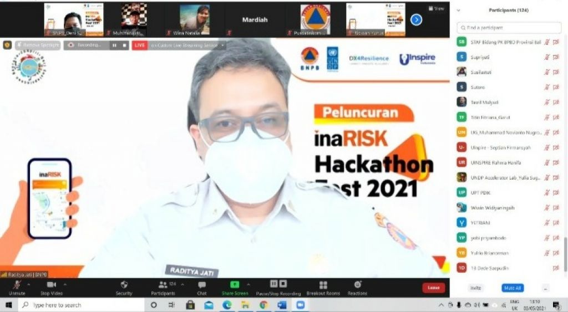Click the Stop Video camera icon
568x312 pixels.
tap(52, 284)
